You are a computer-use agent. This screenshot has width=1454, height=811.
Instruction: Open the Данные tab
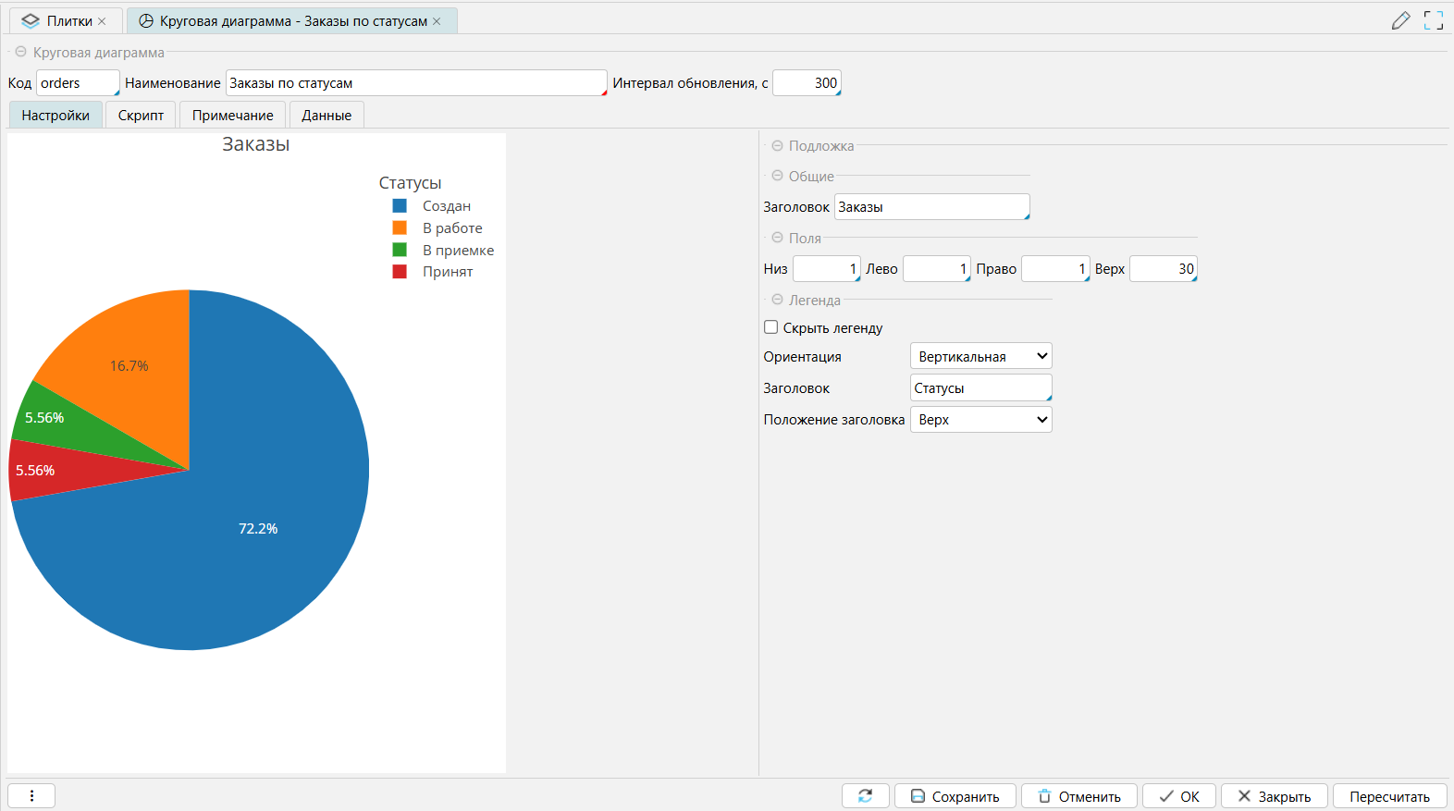(327, 116)
